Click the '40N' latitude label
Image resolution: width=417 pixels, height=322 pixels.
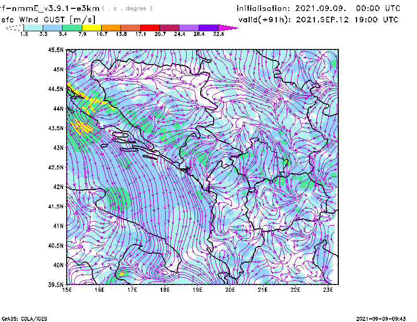pyautogui.click(x=58, y=265)
